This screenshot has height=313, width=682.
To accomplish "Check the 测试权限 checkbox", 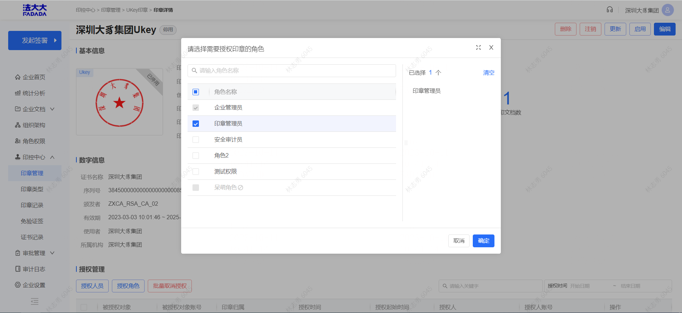I will pyautogui.click(x=196, y=172).
